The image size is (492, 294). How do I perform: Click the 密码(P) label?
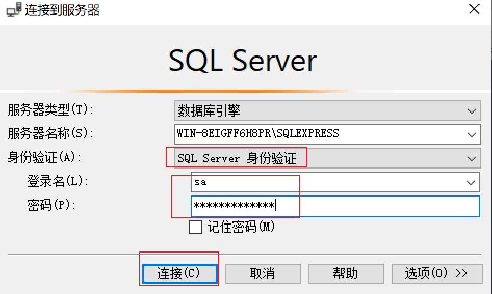[x=51, y=205]
